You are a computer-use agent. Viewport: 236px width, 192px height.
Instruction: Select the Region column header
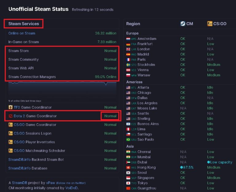click(133, 24)
